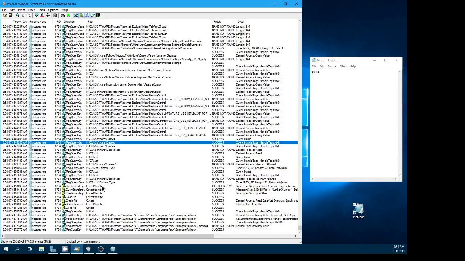Click the Operation column header
The height and width of the screenshot is (261, 465).
(69, 22)
